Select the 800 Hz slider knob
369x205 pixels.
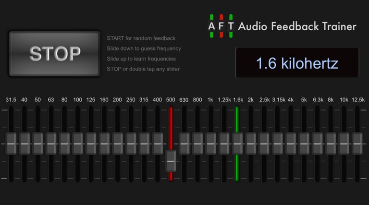197,144
